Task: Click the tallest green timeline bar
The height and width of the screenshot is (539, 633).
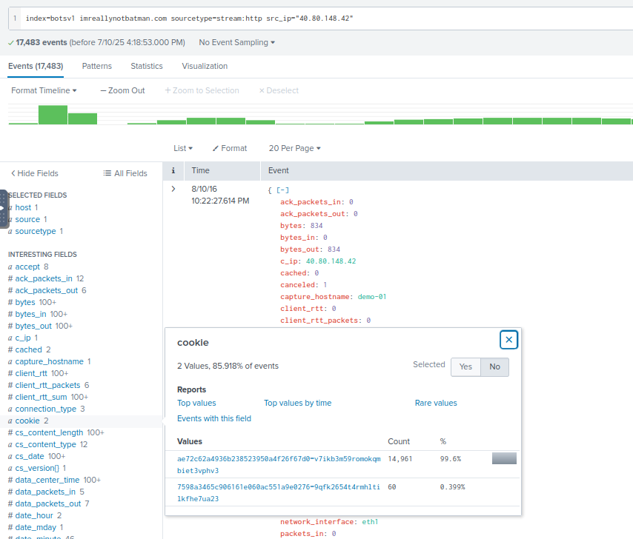Action: [53, 115]
